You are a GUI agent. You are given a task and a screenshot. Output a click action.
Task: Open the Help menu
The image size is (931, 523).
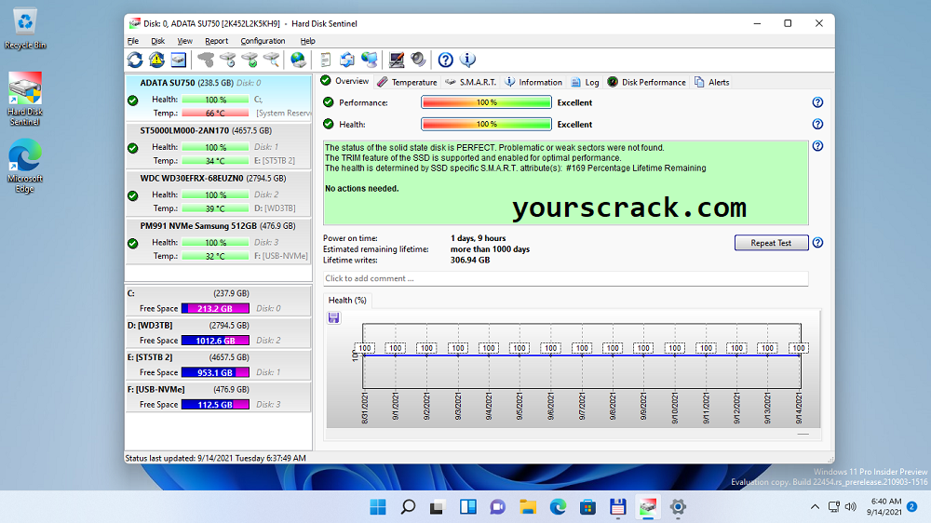[307, 41]
